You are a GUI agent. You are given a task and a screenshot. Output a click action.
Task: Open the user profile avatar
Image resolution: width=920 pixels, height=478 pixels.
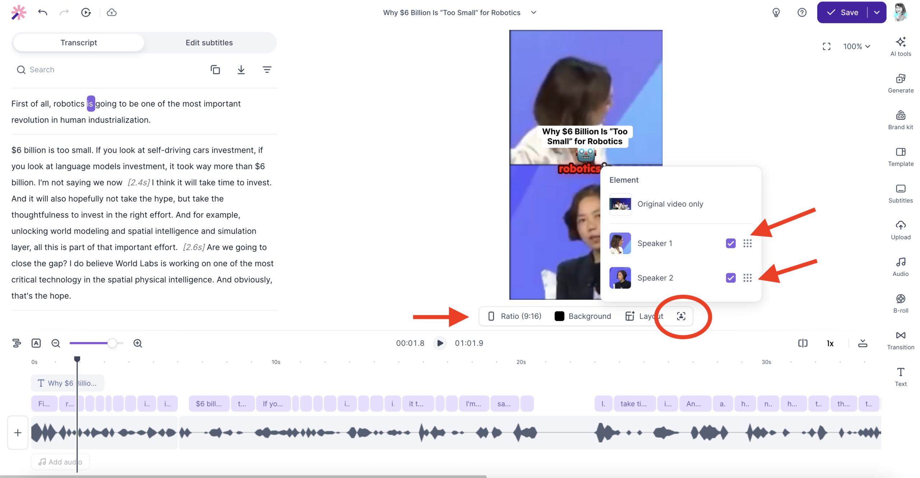pos(900,13)
